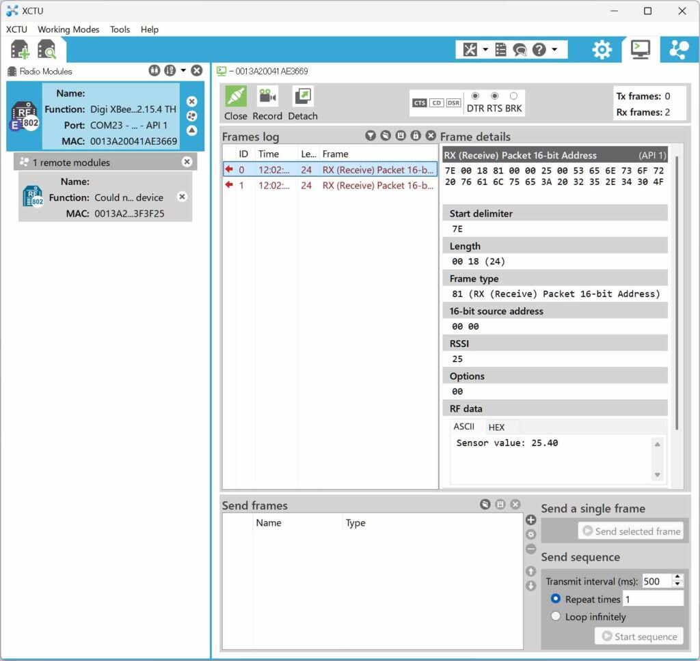700x661 pixels.
Task: Select local module Digi XBee 802.15.4 TH
Action: 105,116
